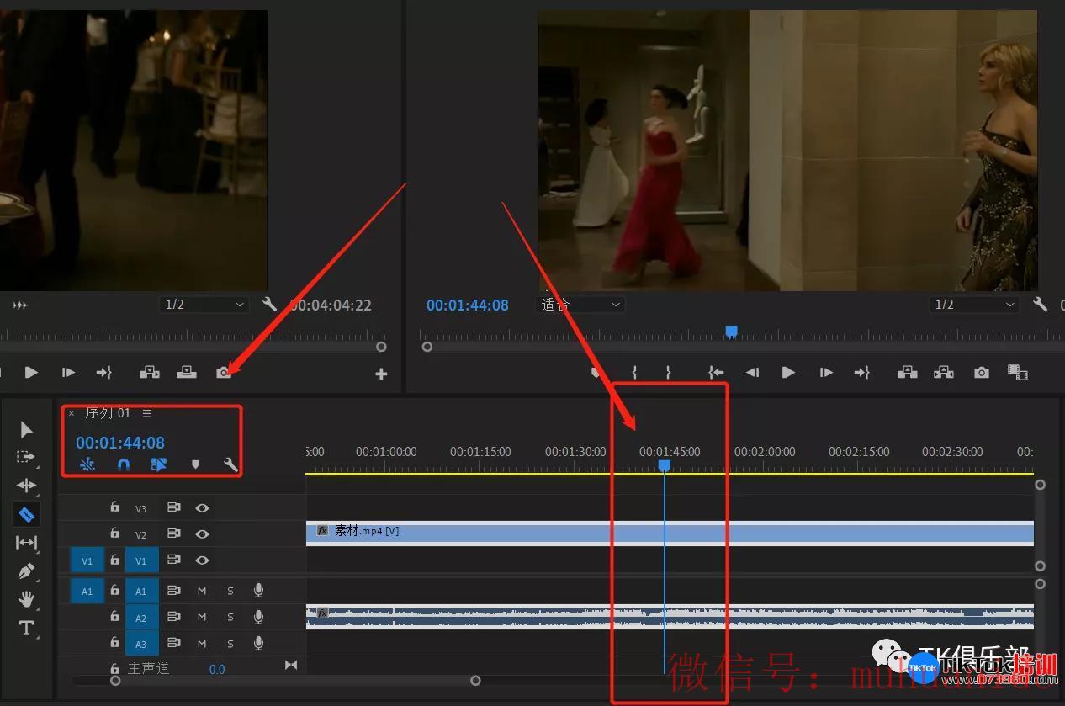The image size is (1065, 706).
Task: Play the clip in Source monitor
Action: (31, 372)
